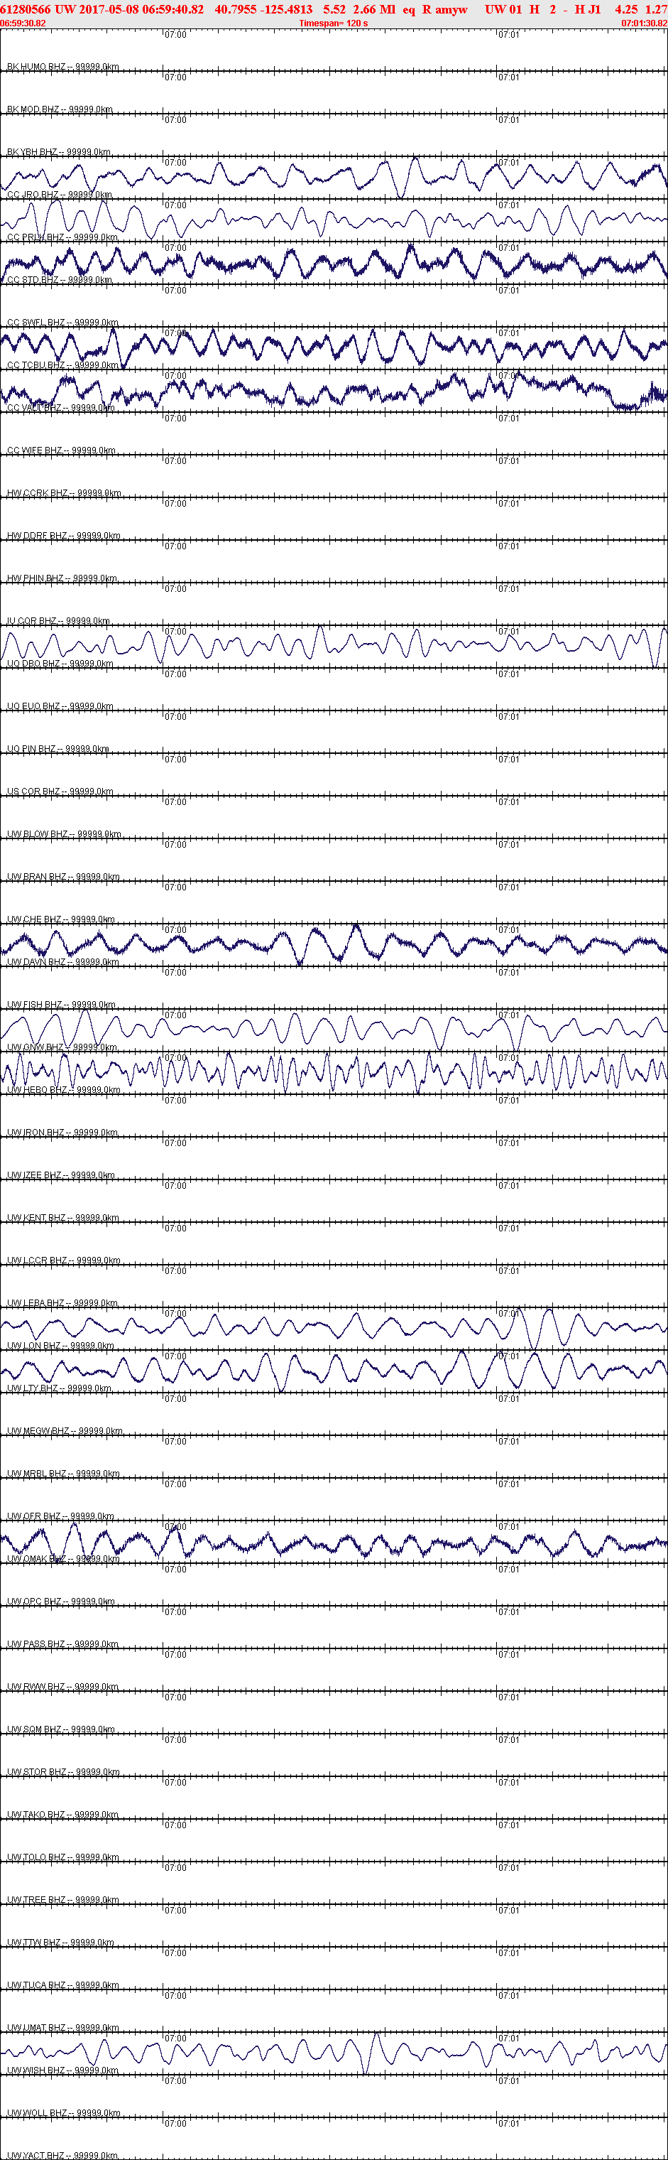Click the UW UMAT BHZ station label
The width and height of the screenshot is (668, 2160).
point(63,2029)
